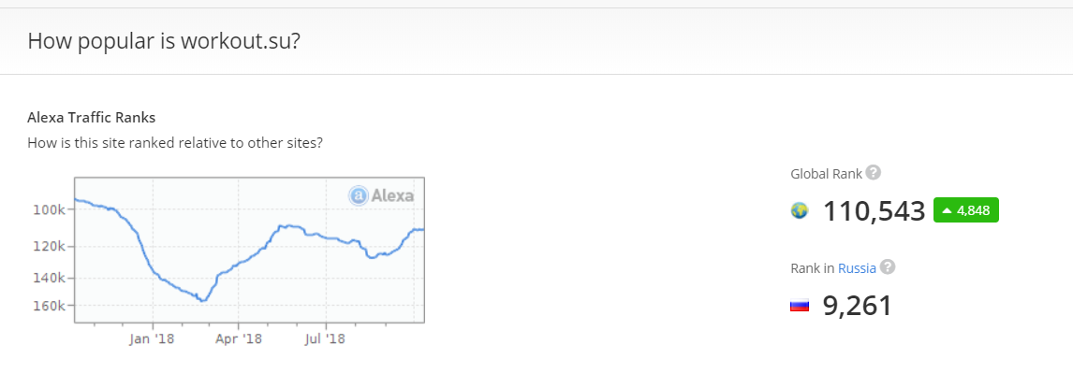
Task: Click the 120k label on the rank axis
Action: point(48,246)
